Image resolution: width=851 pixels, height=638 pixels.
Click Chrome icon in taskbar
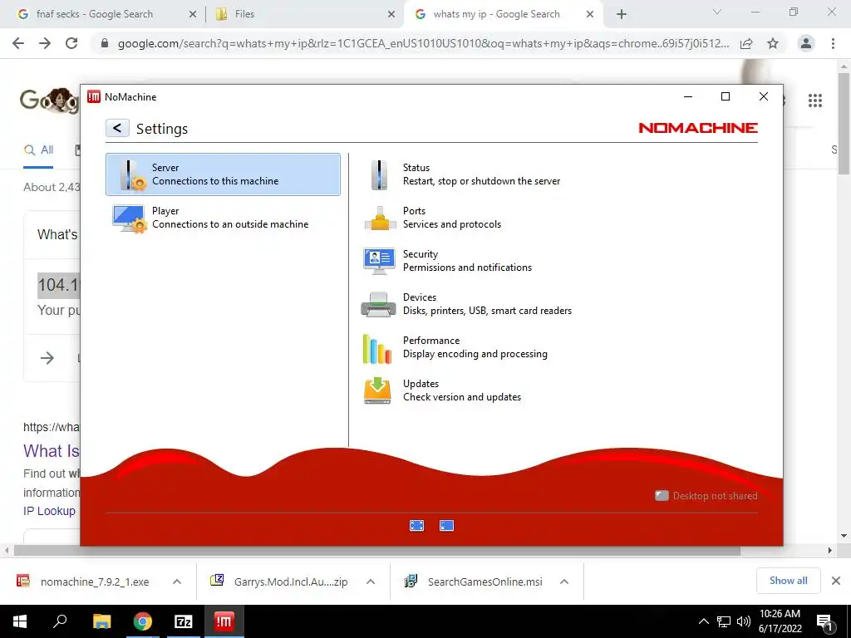[x=143, y=621]
